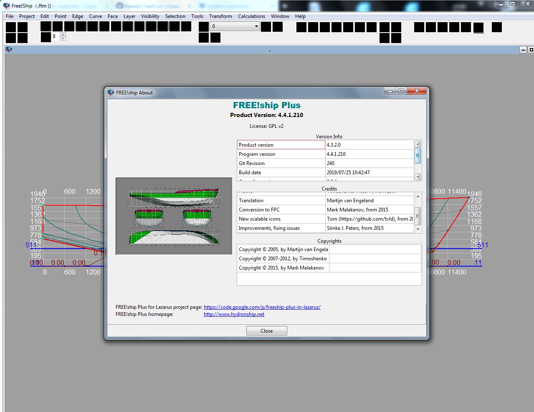Open the Point menu

pyautogui.click(x=61, y=16)
